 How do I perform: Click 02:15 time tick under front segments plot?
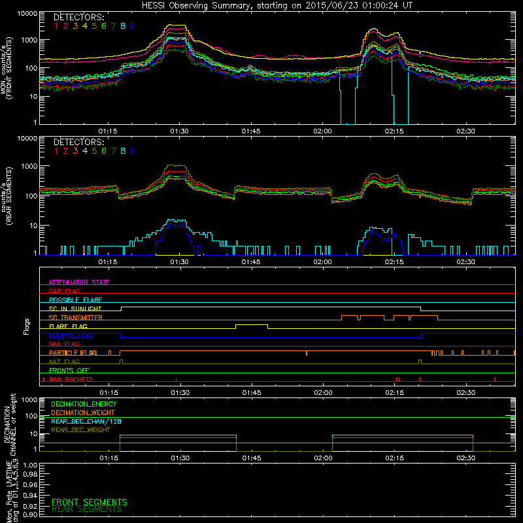point(394,131)
